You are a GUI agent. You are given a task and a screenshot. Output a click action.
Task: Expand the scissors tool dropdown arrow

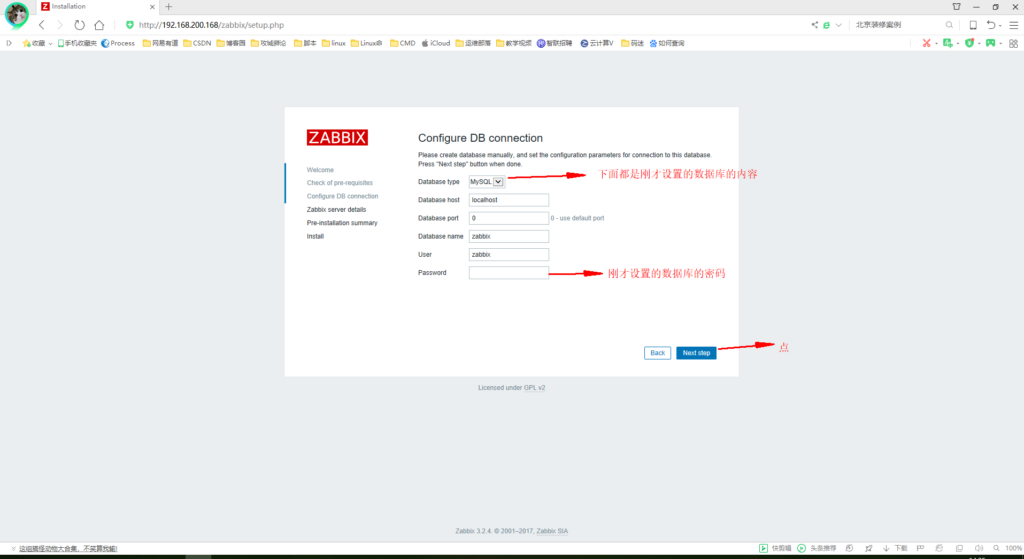click(x=936, y=44)
